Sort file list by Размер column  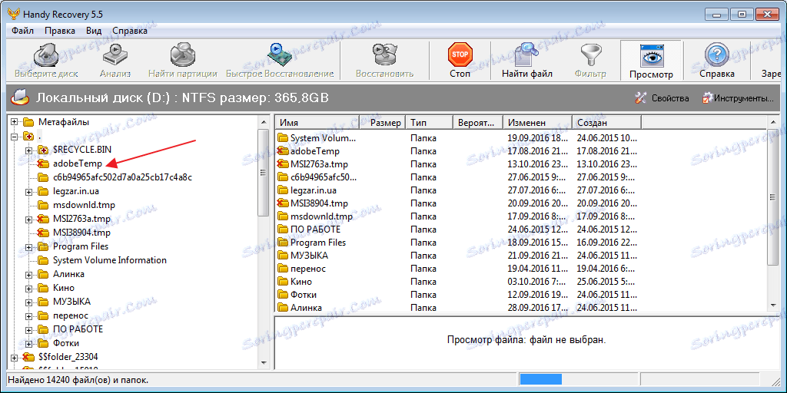[383, 122]
